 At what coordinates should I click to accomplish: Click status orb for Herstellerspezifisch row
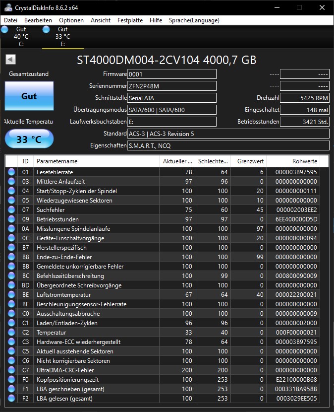11,247
